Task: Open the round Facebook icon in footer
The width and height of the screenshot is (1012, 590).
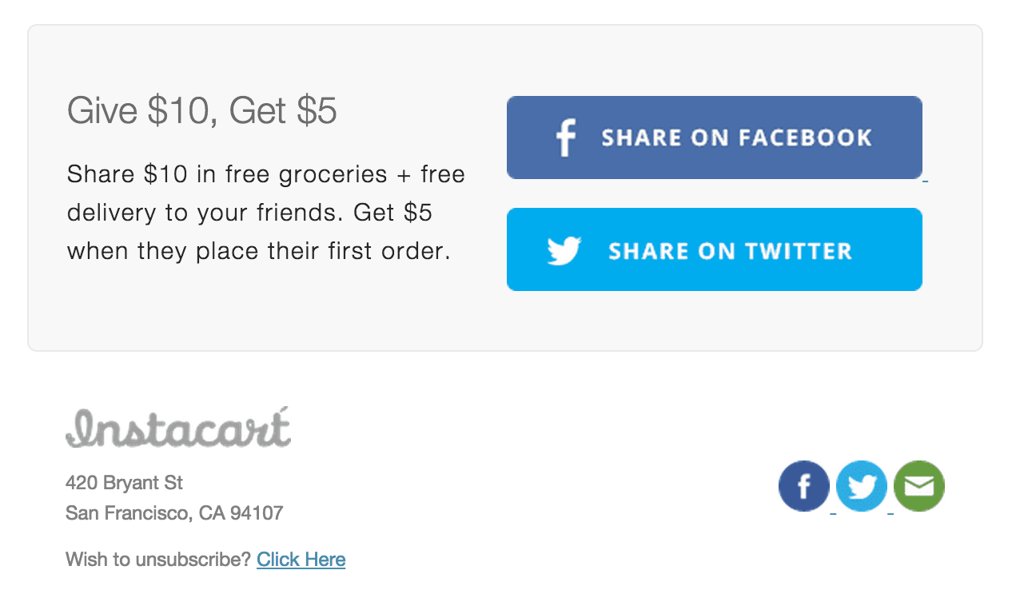Action: coord(804,486)
